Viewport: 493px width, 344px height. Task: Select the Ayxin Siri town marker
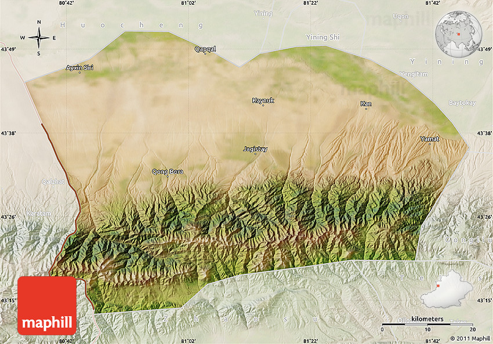[79, 72]
